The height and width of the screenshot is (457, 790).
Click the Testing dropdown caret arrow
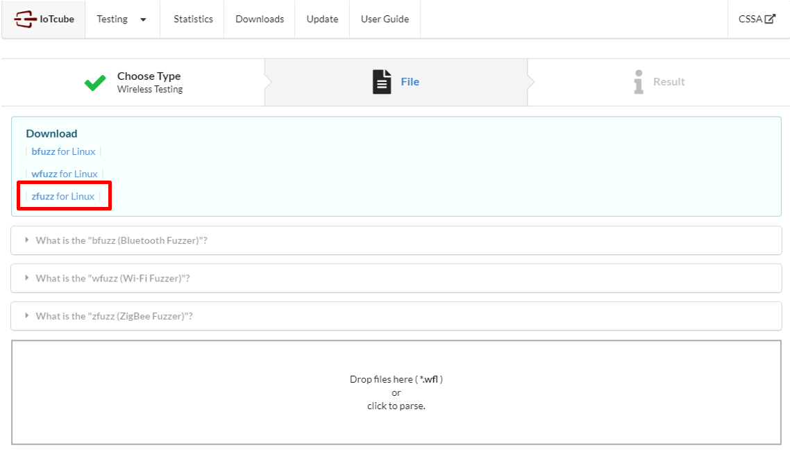pos(143,19)
